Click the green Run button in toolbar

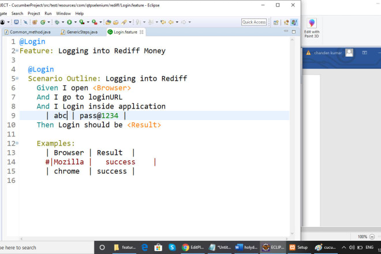point(69,23)
